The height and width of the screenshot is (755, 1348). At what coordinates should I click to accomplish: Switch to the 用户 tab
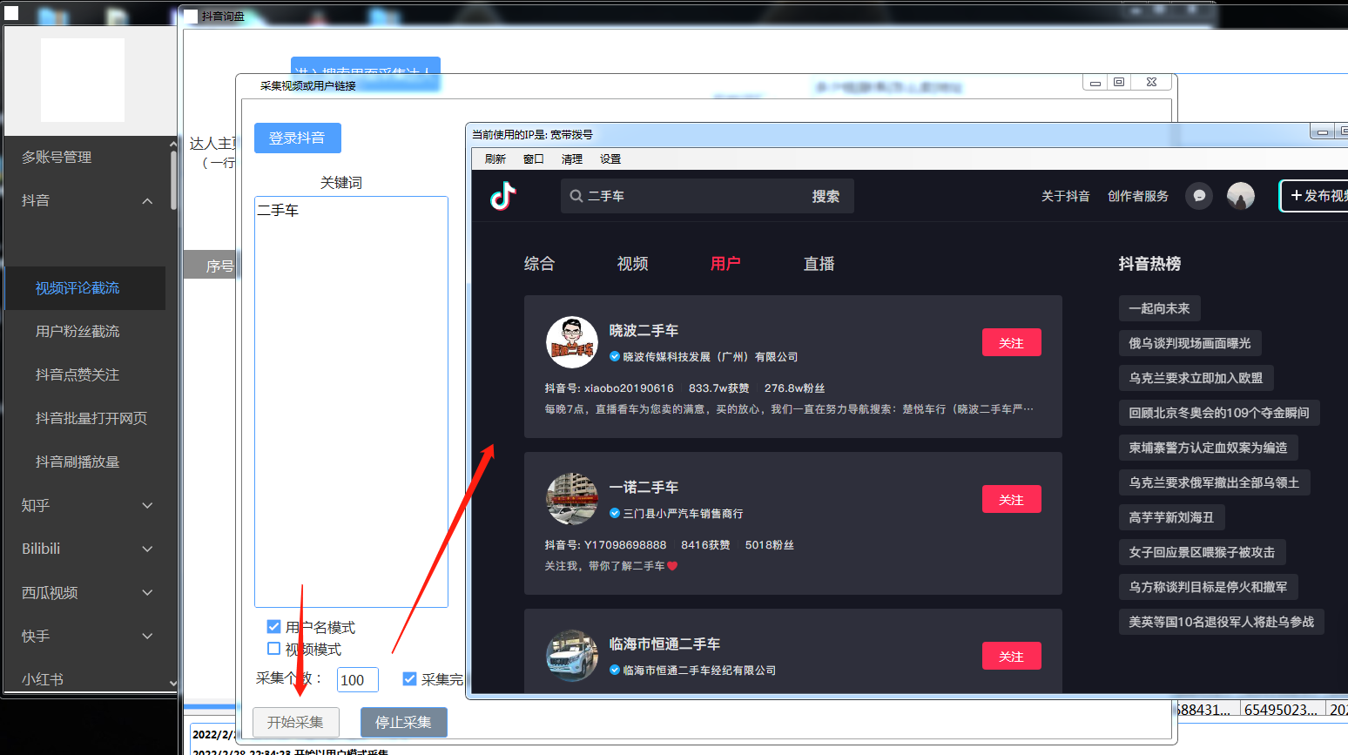725,264
